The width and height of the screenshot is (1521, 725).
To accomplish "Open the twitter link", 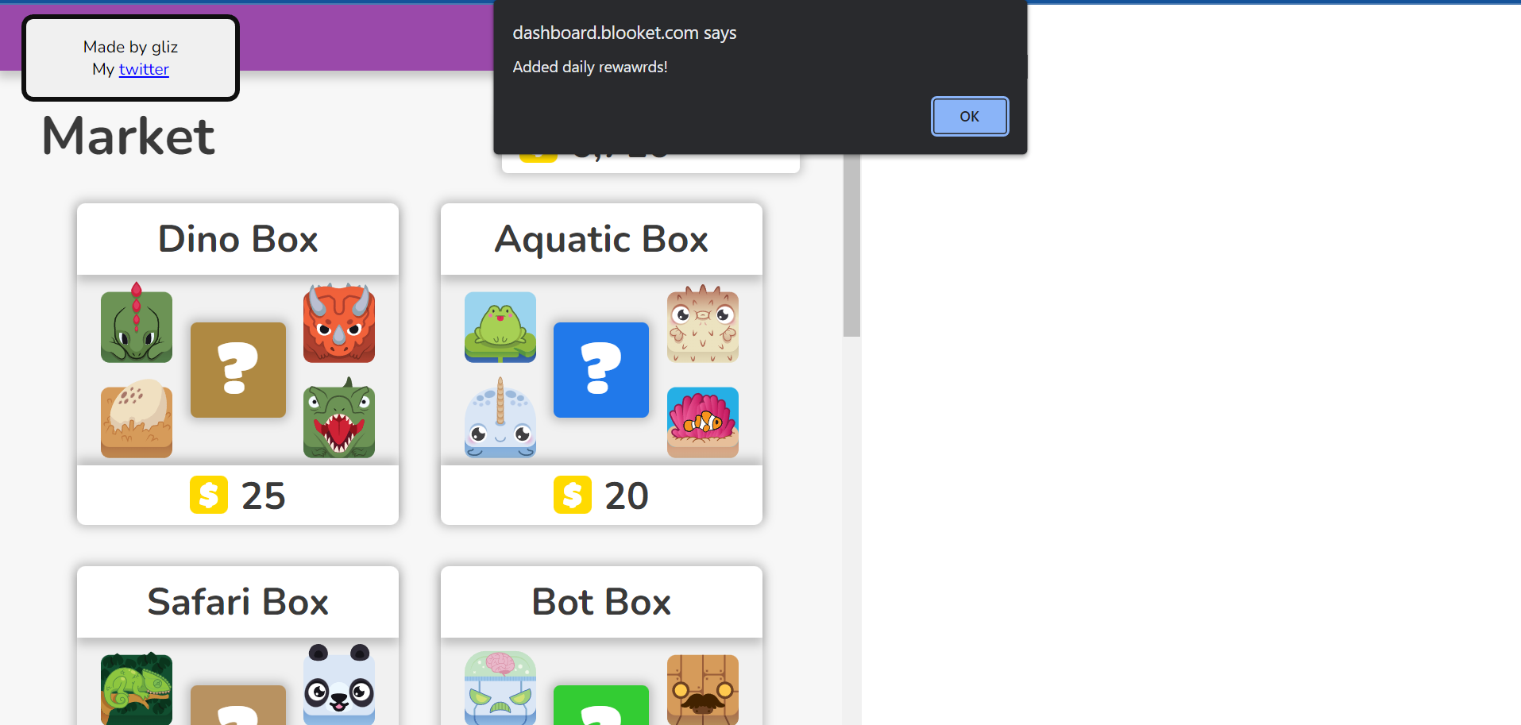I will coord(143,69).
